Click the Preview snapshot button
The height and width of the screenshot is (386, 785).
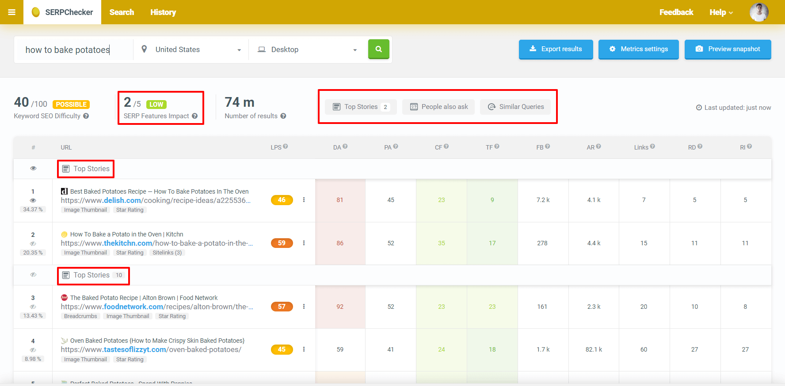coord(728,49)
